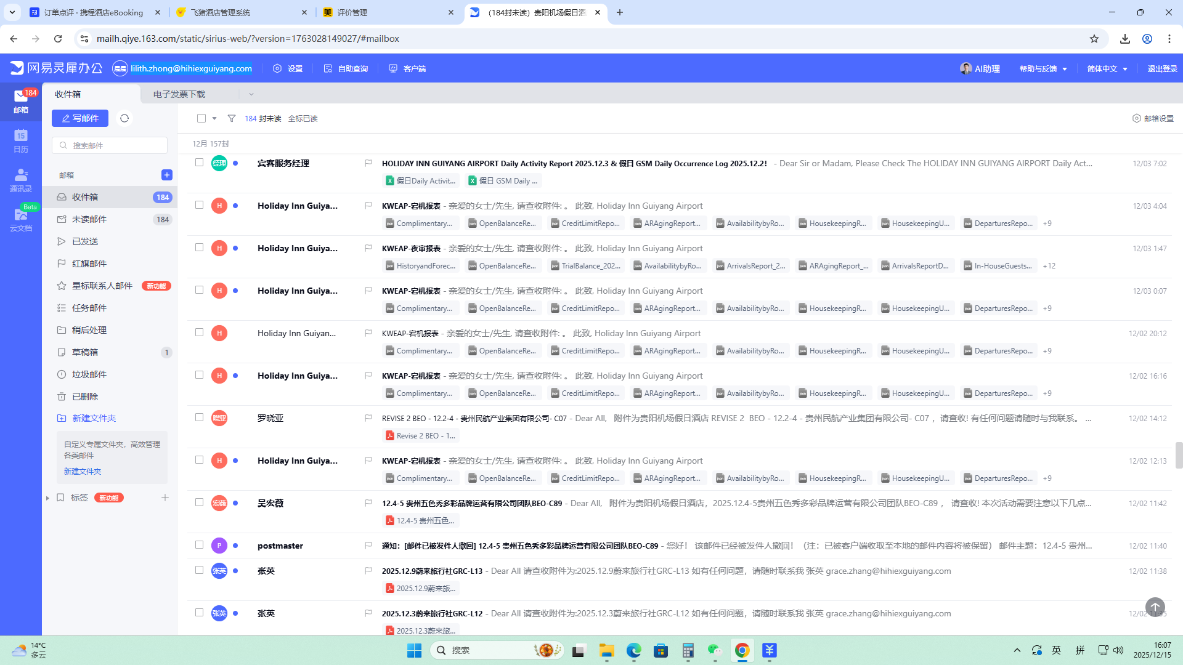Click the 写邮件 compose button
The width and height of the screenshot is (1183, 665).
coord(80,118)
